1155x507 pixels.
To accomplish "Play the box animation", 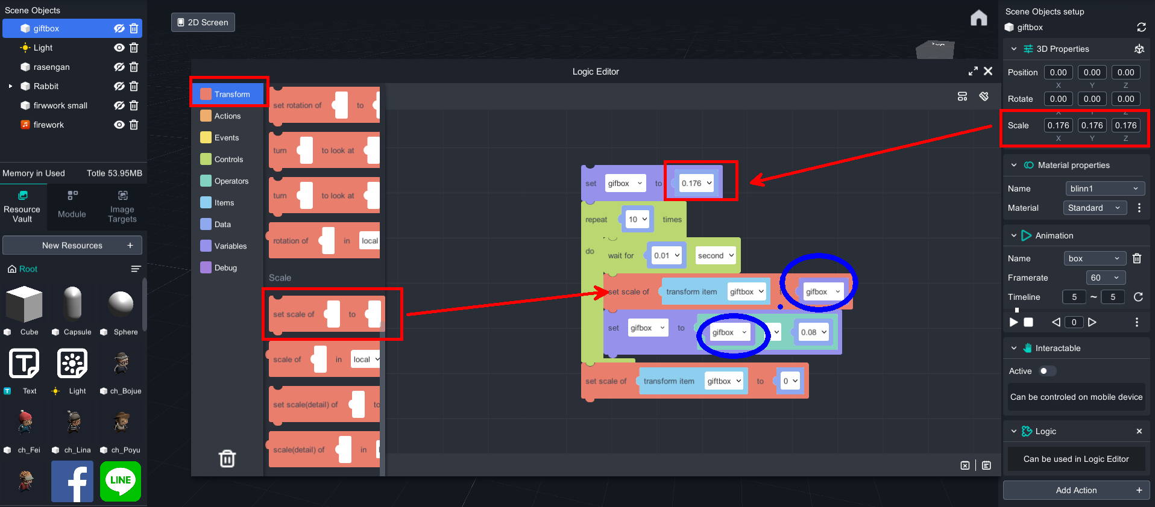I will click(1014, 322).
